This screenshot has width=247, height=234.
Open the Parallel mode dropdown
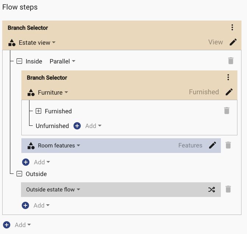(63, 61)
